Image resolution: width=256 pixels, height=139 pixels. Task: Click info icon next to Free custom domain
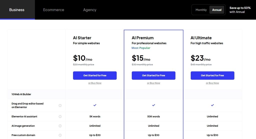tap(60, 135)
